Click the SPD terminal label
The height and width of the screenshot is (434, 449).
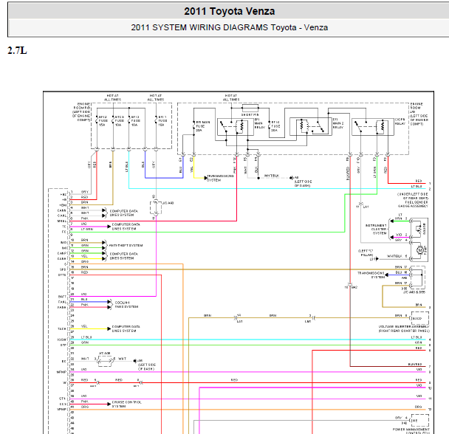point(63,269)
